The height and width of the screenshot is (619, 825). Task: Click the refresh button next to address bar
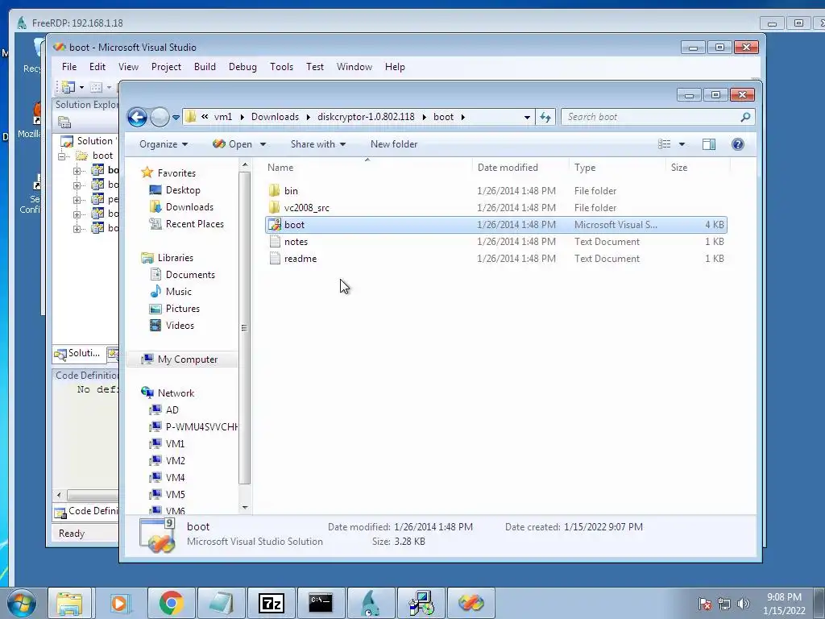545,117
